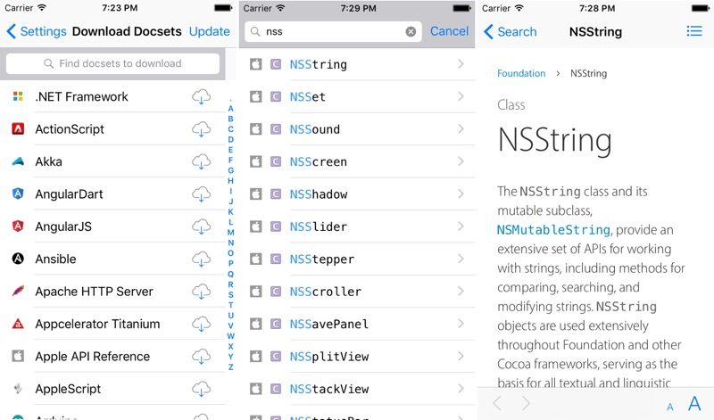
Task: Download the AppleScript docset
Action: pyautogui.click(x=202, y=389)
